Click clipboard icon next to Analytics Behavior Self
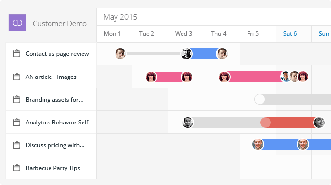 tap(17, 122)
